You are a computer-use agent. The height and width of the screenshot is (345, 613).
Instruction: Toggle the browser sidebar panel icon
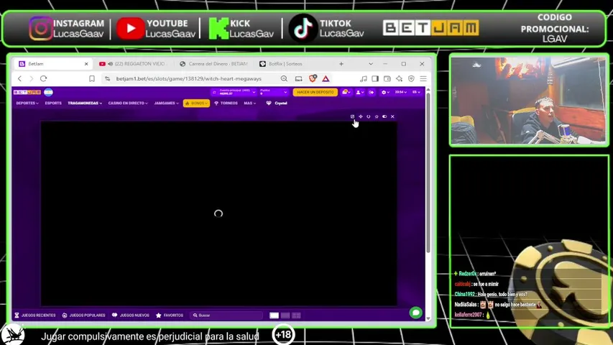pos(375,78)
